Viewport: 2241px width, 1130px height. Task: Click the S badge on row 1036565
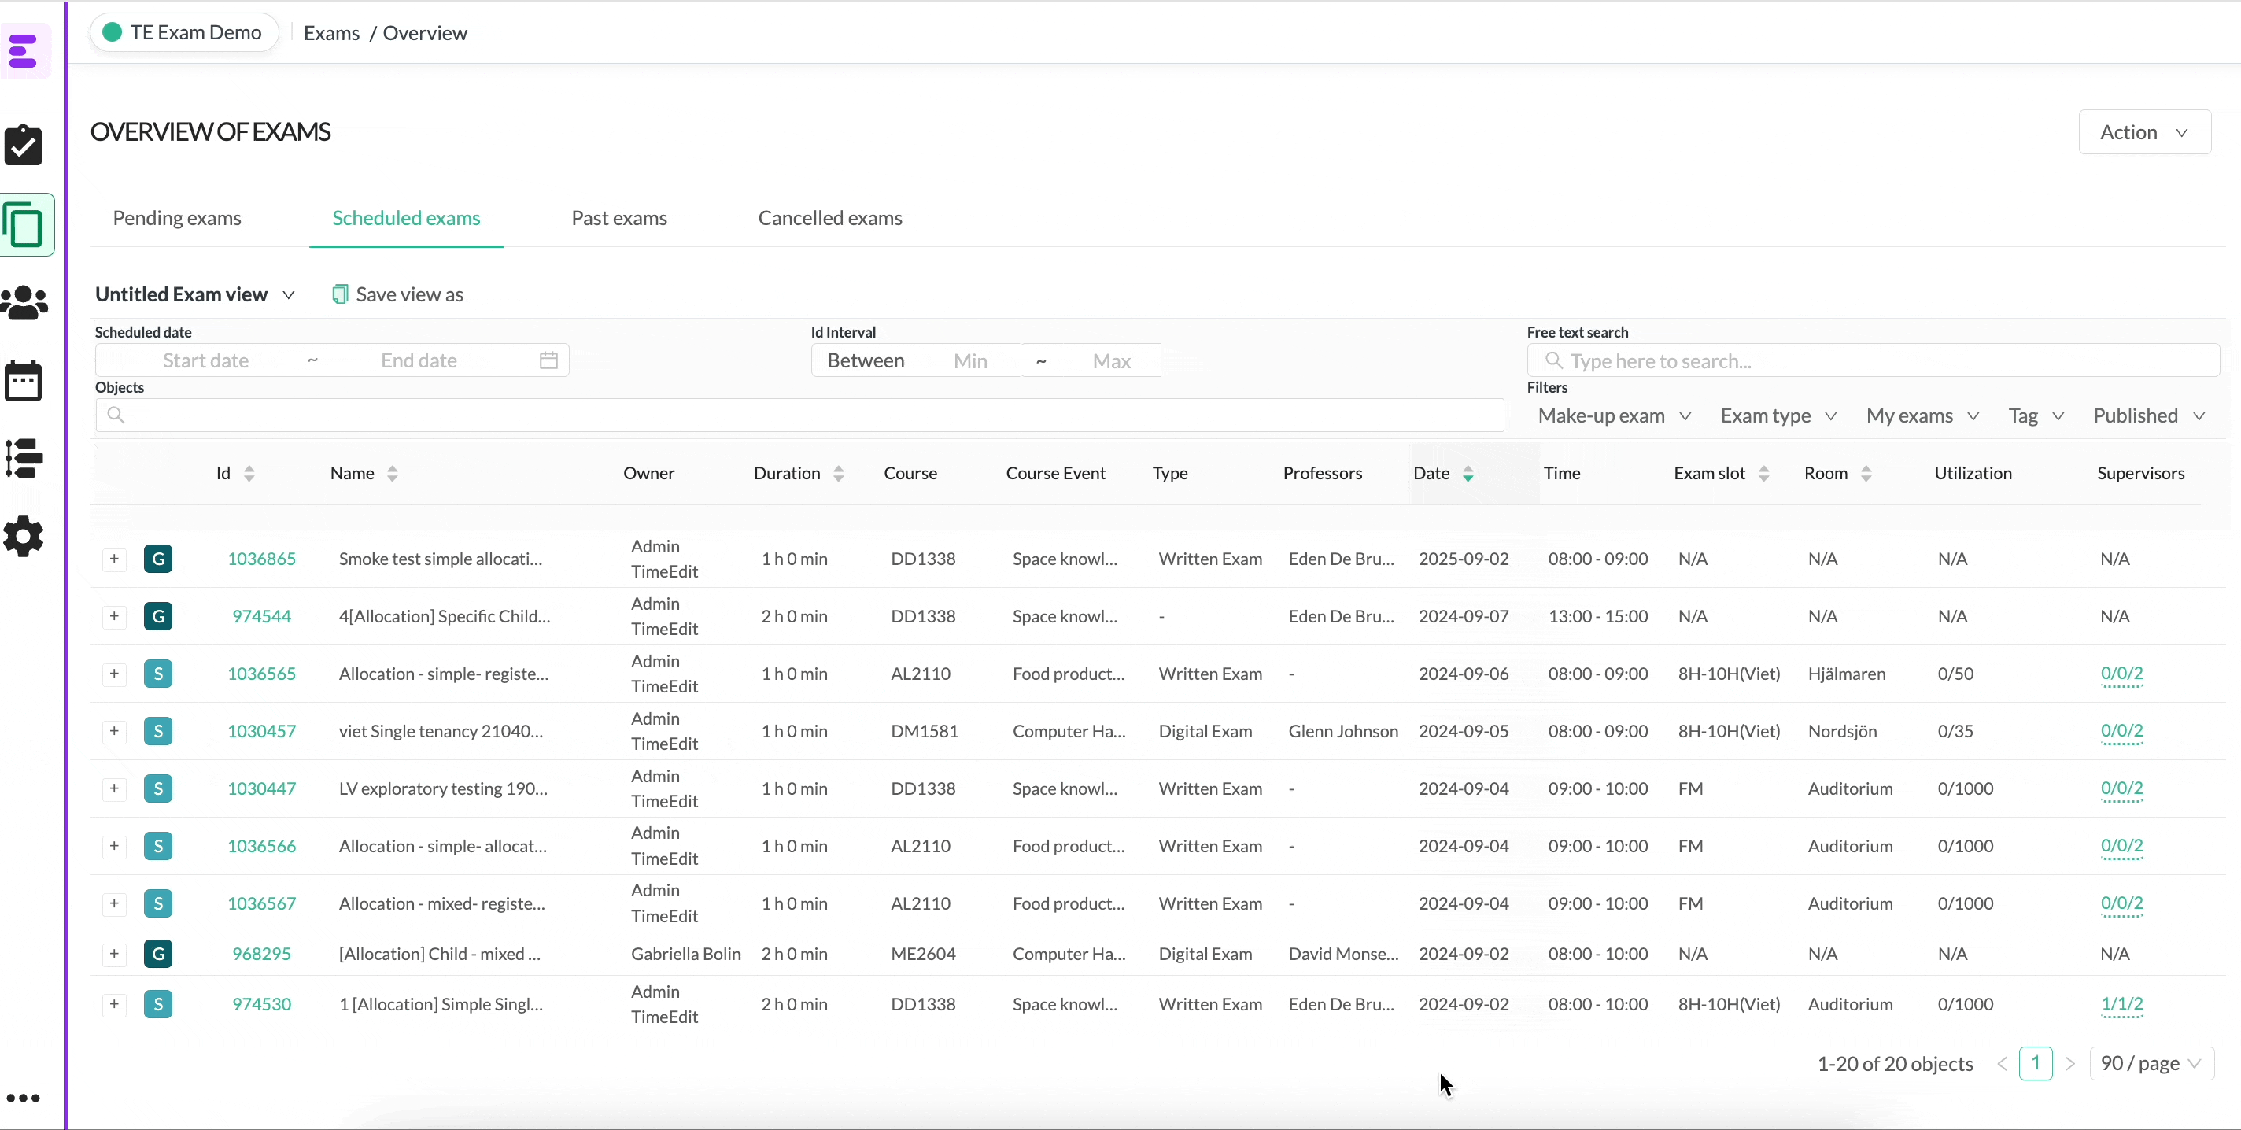pyautogui.click(x=158, y=674)
